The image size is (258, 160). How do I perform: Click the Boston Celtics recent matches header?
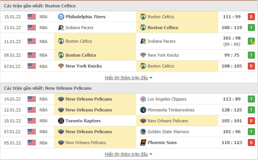pos(40,6)
